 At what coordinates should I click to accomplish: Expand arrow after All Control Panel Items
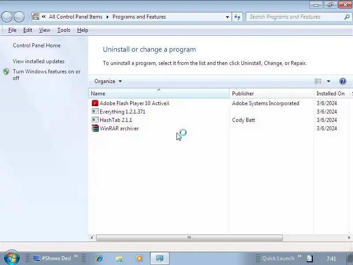[107, 17]
